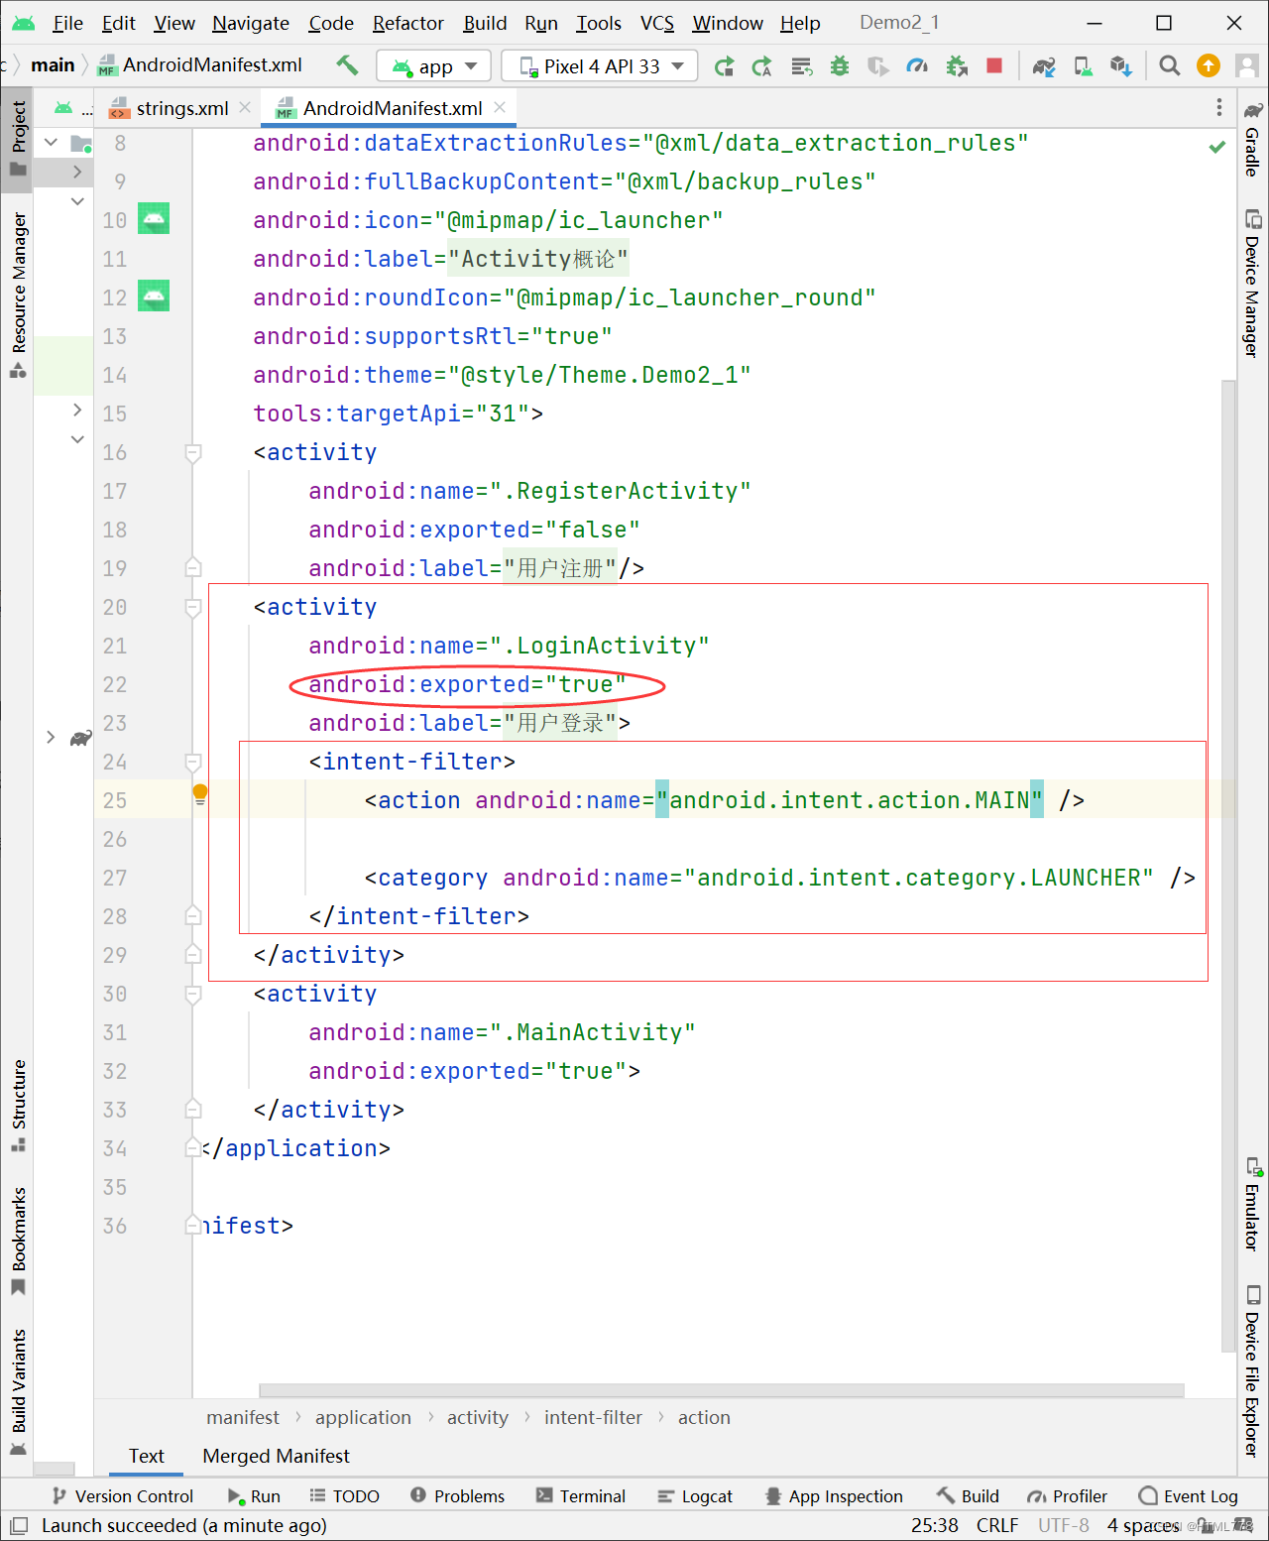Click Apply Changes and Restart Activity icon
This screenshot has width=1269, height=1541.
pyautogui.click(x=725, y=66)
